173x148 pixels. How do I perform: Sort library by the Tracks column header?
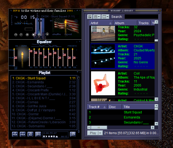tap(144, 23)
